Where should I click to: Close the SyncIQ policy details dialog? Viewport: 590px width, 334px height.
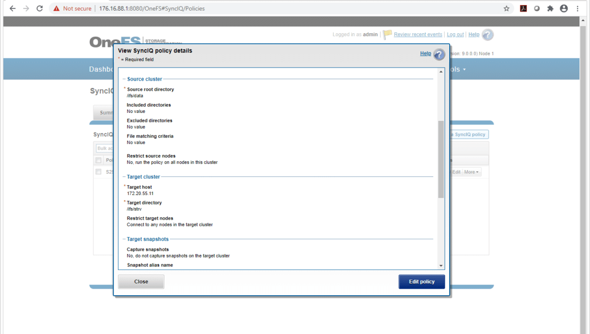coord(141,282)
